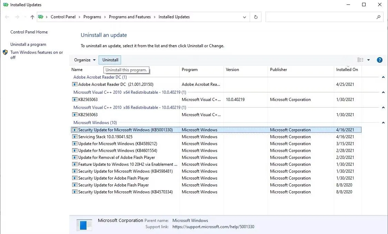Click the Adobe Acrobat Reader DC update icon

(x=74, y=84)
